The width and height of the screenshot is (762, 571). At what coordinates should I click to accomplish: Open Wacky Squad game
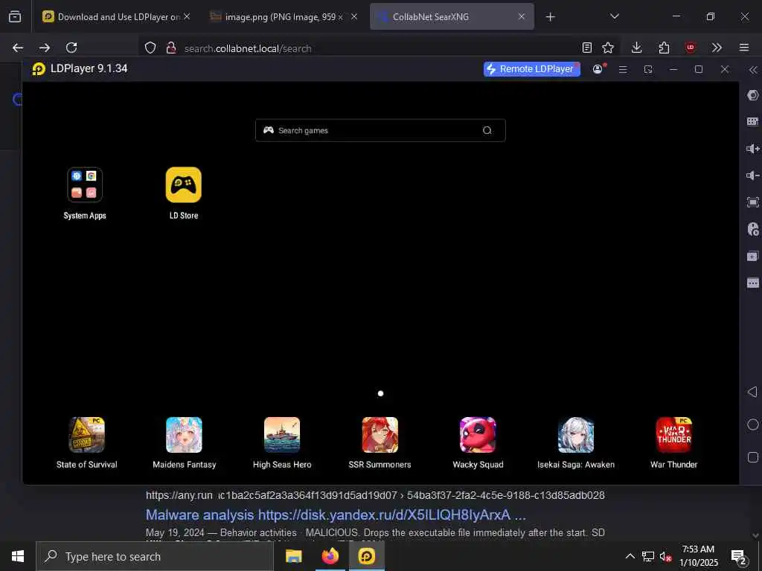(478, 435)
